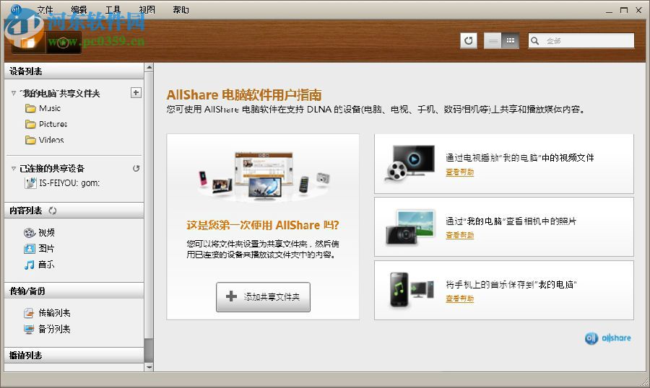Open 查看帮助 for camera photos
Screen dimensions: 650x388
[x=460, y=235]
